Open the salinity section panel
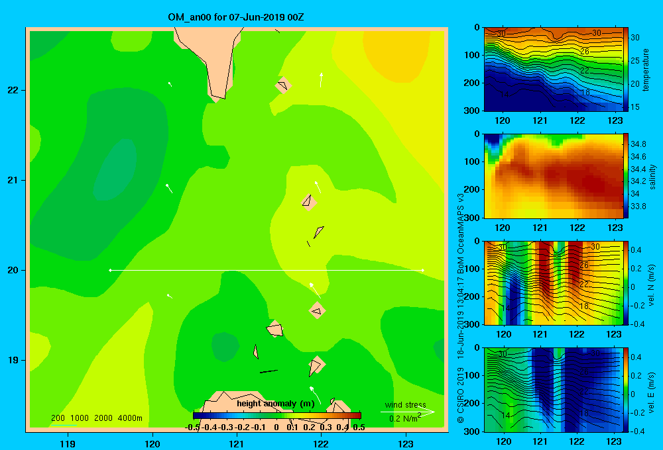The width and height of the screenshot is (663, 450). point(553,176)
